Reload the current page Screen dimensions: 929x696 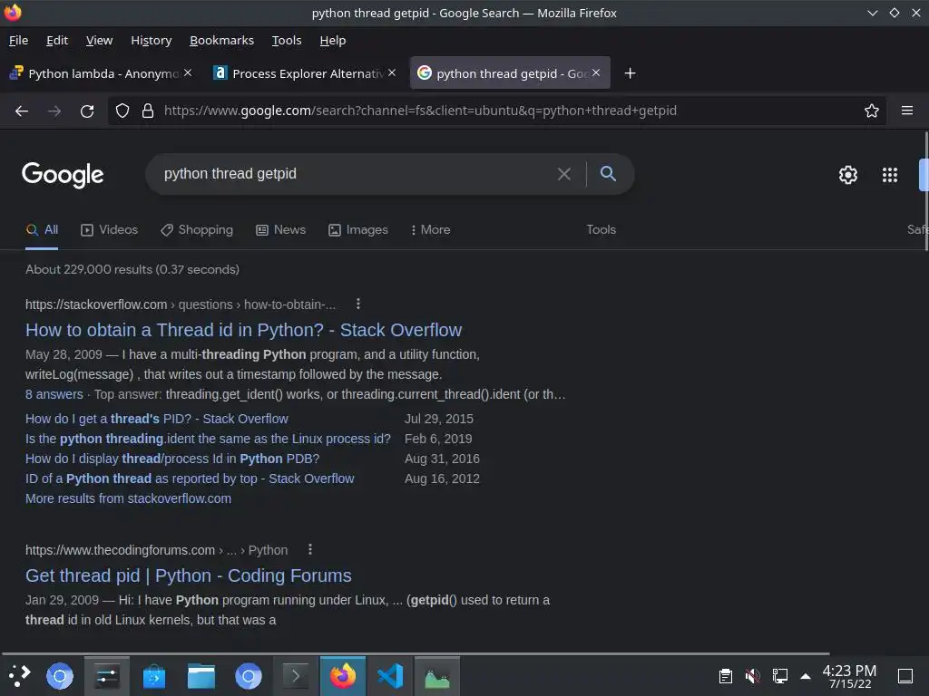(87, 111)
